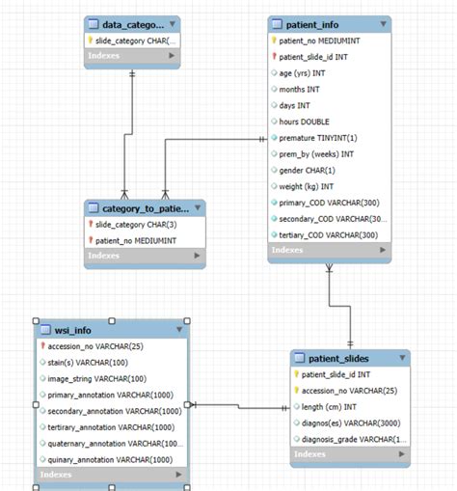Image resolution: width=457 pixels, height=491 pixels.
Task: Click the primary key icon of patient_no MEDIUMINT in patient_info
Action: point(274,41)
